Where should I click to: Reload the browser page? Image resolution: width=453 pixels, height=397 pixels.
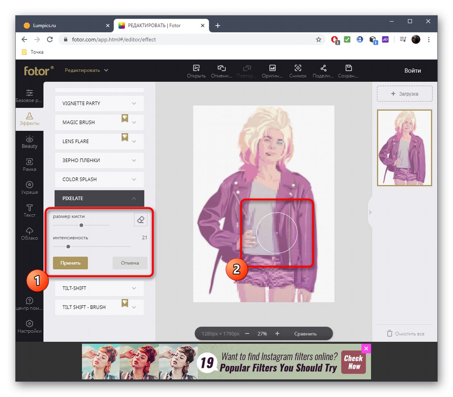pyautogui.click(x=50, y=40)
